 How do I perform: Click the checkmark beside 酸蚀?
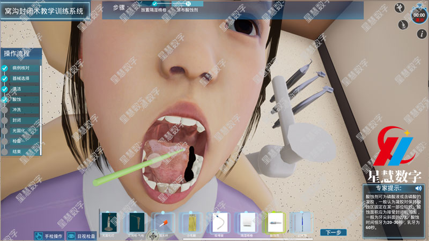click(5, 100)
